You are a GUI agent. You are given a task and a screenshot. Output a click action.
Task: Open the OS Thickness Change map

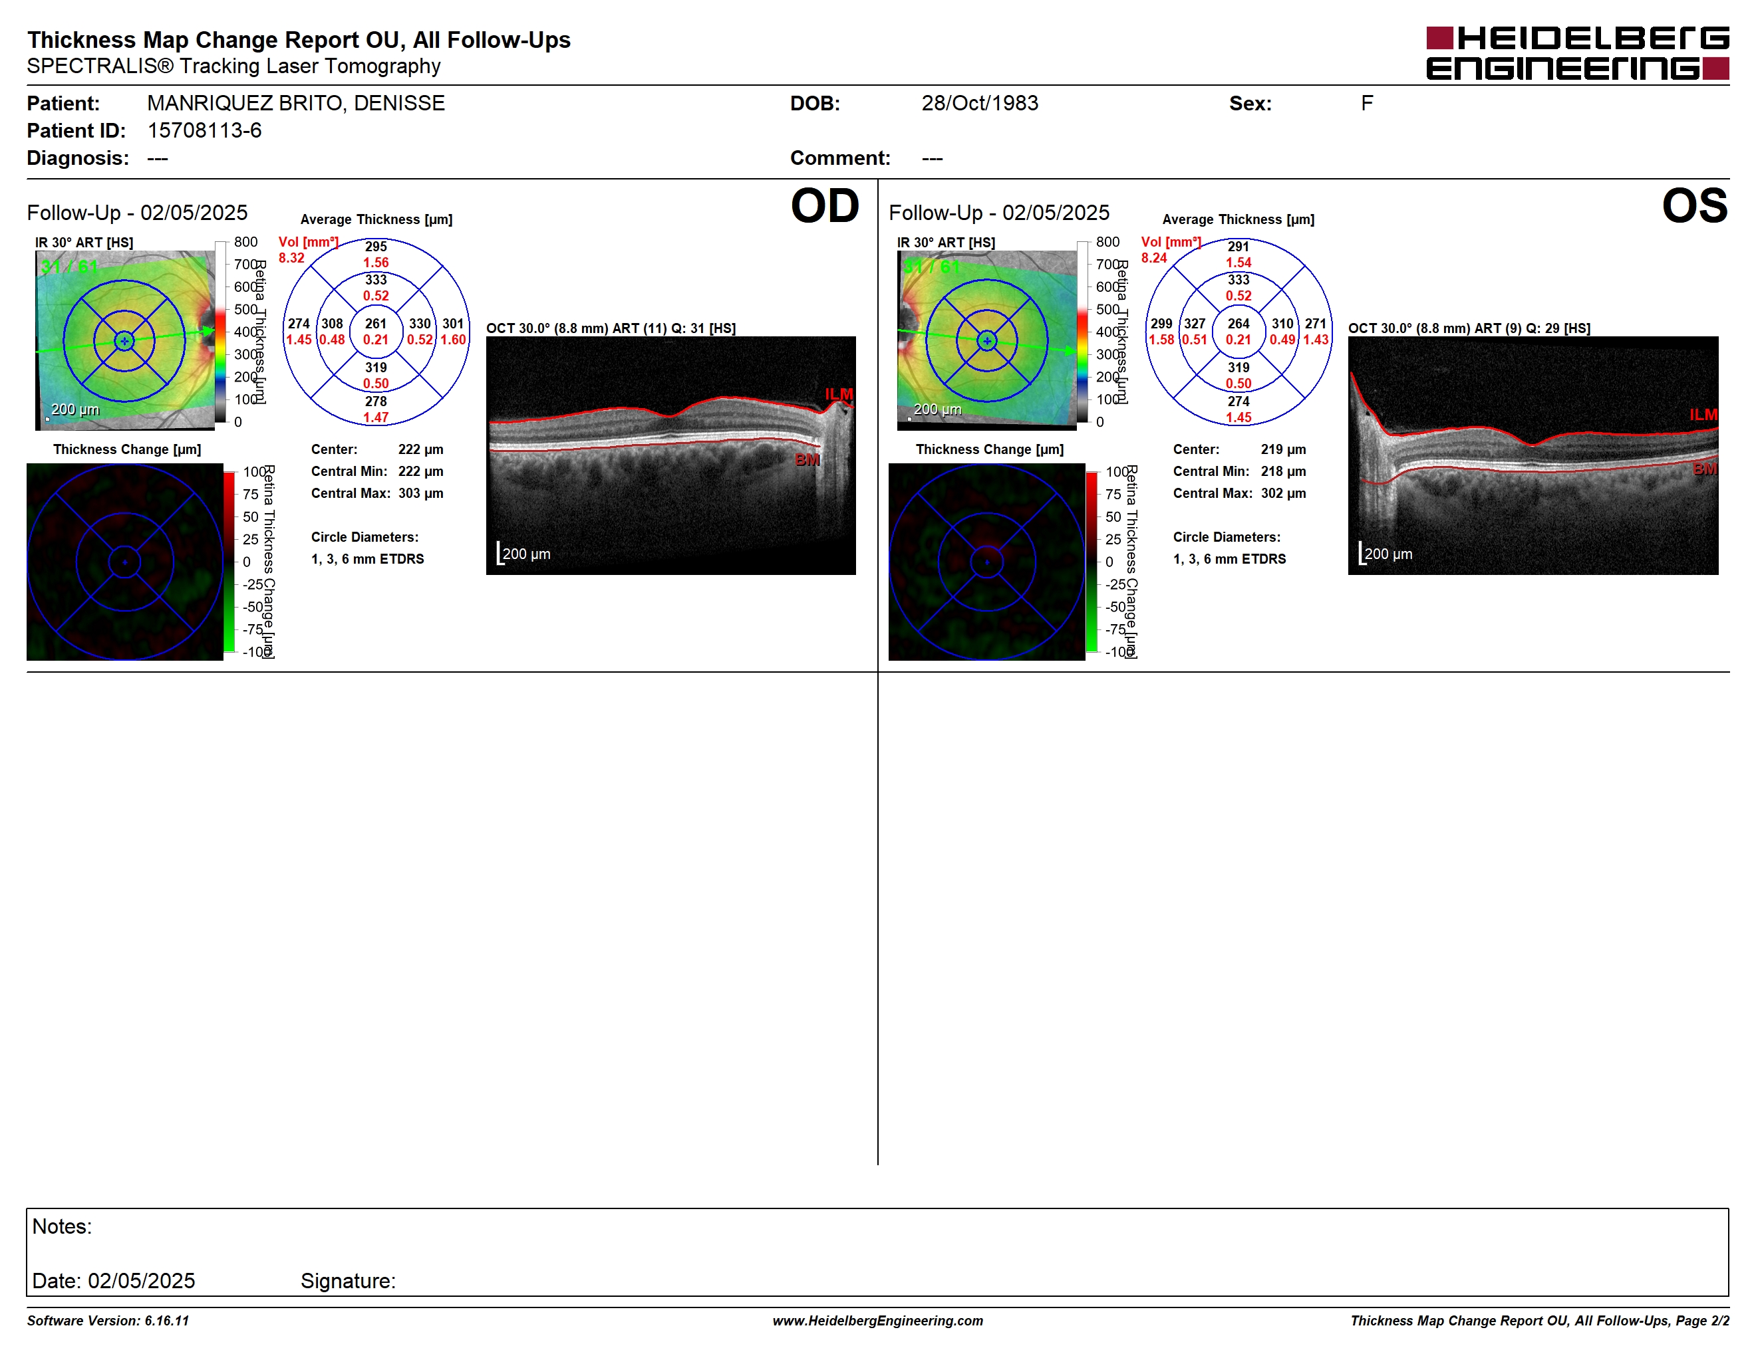click(x=986, y=562)
